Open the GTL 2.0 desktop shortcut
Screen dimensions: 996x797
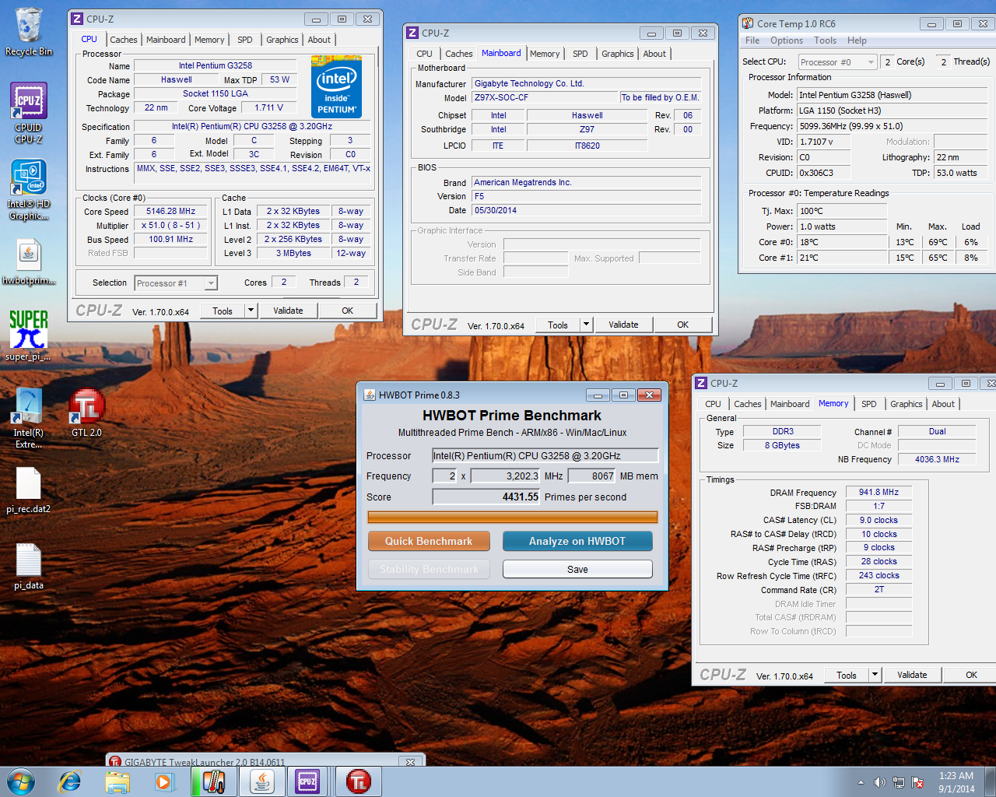click(x=86, y=413)
